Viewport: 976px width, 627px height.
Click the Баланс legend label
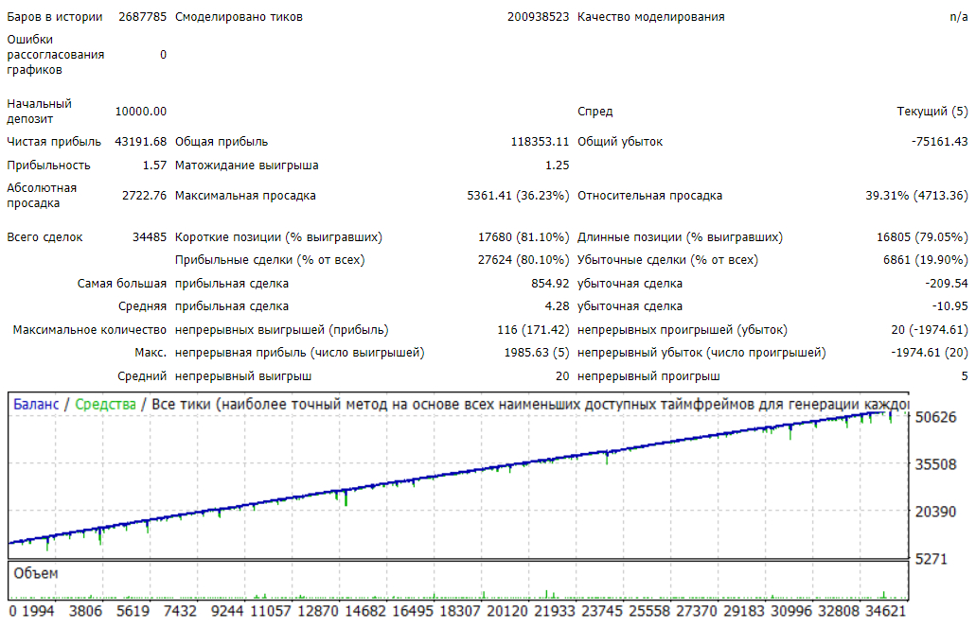(36, 405)
